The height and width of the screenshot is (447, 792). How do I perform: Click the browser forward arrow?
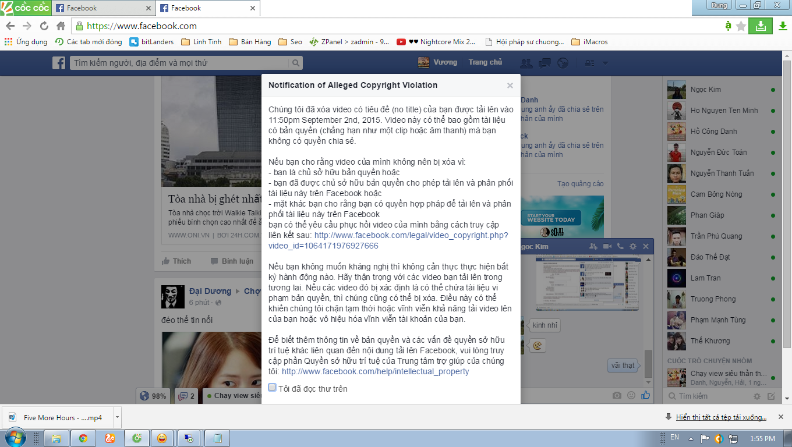(27, 26)
